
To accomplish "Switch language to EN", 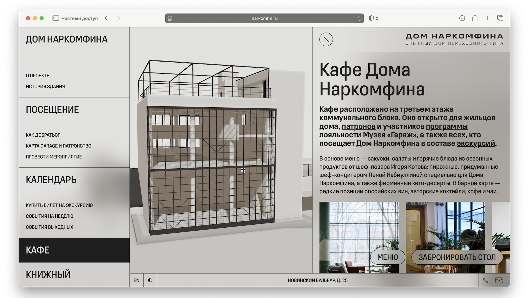I will pos(136,280).
